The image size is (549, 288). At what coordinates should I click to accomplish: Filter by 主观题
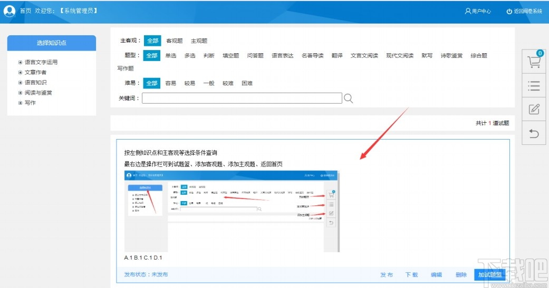pos(199,41)
